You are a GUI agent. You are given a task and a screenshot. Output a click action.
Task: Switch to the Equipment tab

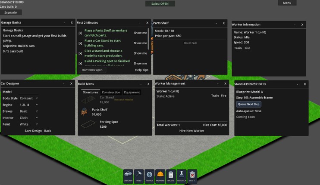tap(132, 92)
